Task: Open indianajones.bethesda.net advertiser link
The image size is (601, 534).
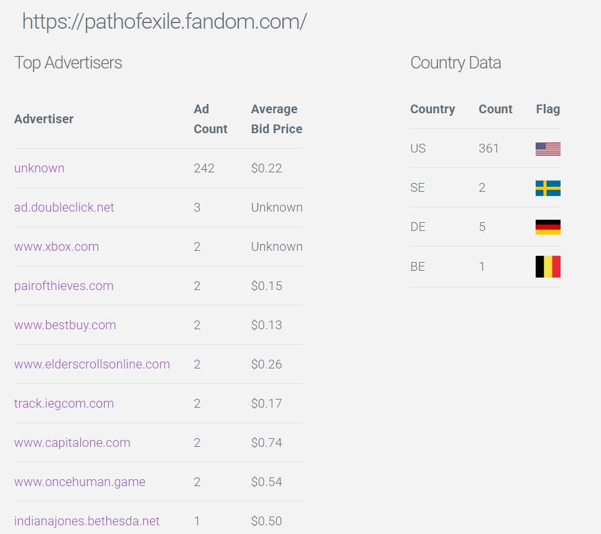Action: 86,521
